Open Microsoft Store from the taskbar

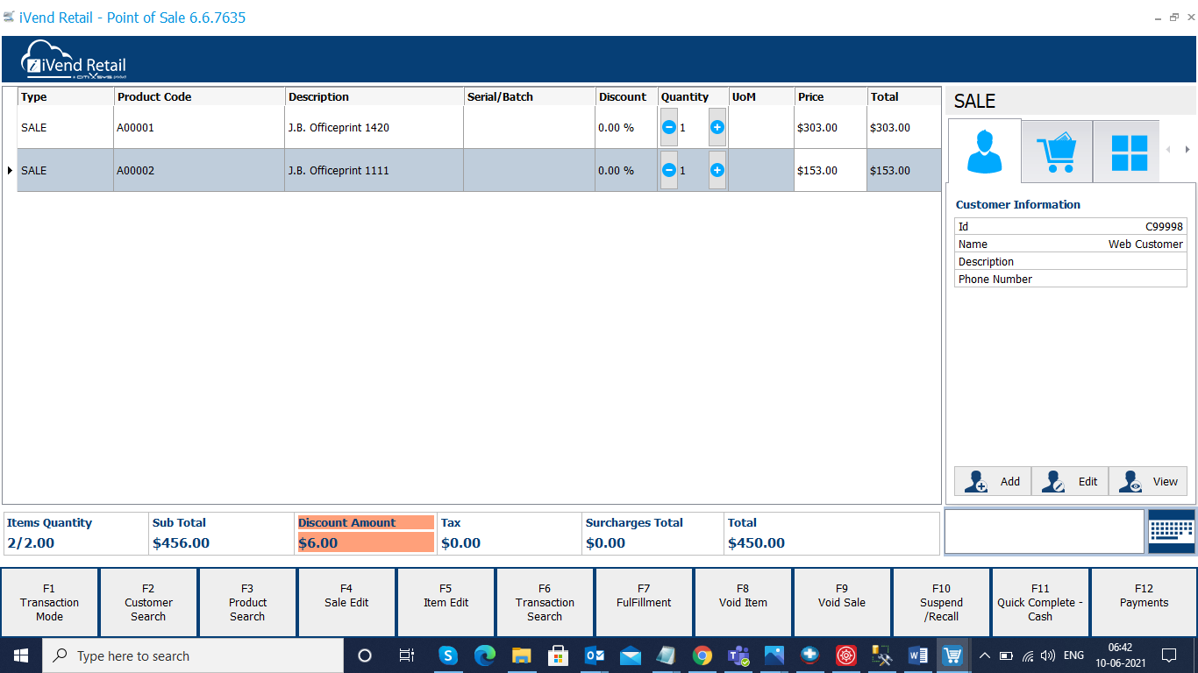click(557, 655)
